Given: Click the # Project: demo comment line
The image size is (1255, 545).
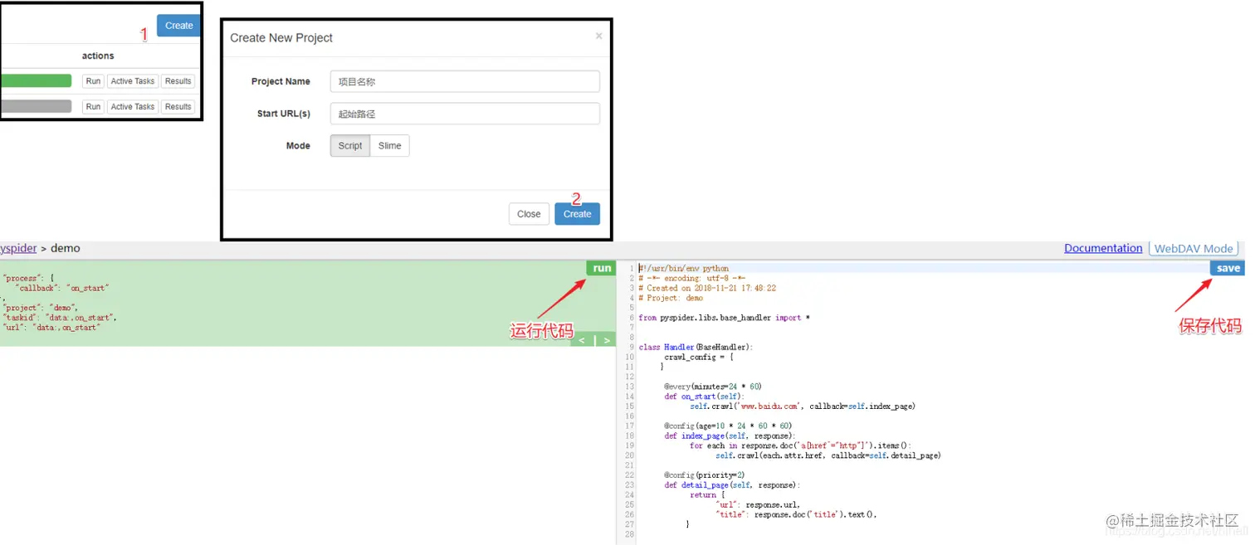Looking at the screenshot, I should [x=671, y=299].
